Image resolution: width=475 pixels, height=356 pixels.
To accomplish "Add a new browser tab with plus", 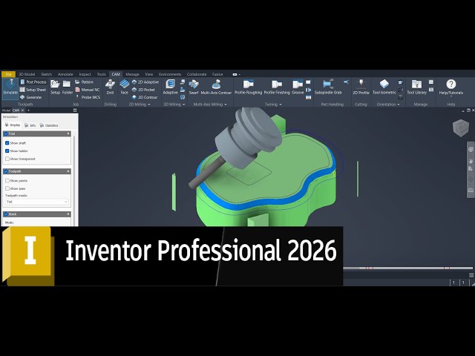I will 28,111.
